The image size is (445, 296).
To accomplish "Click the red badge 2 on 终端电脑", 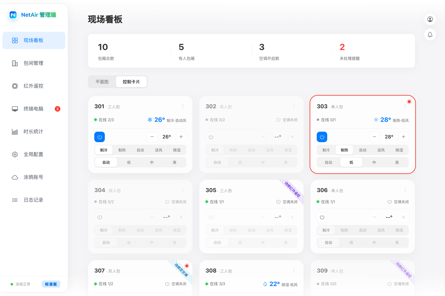I will [57, 109].
